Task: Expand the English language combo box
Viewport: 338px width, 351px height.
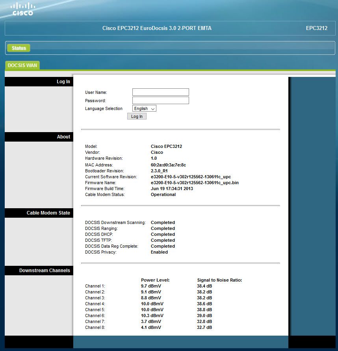Action: click(x=144, y=108)
